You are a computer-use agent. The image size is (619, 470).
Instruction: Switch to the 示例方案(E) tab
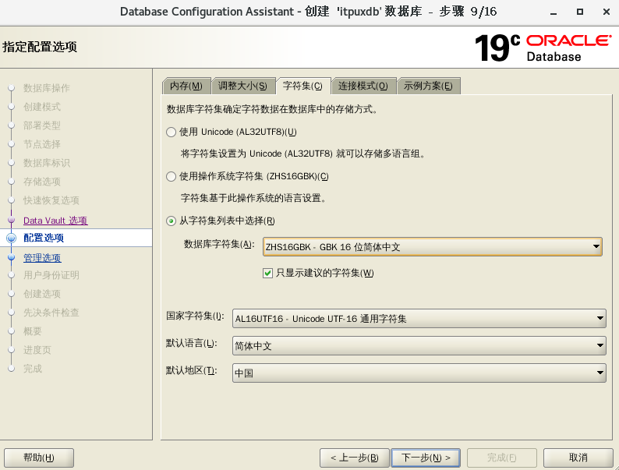tap(428, 86)
